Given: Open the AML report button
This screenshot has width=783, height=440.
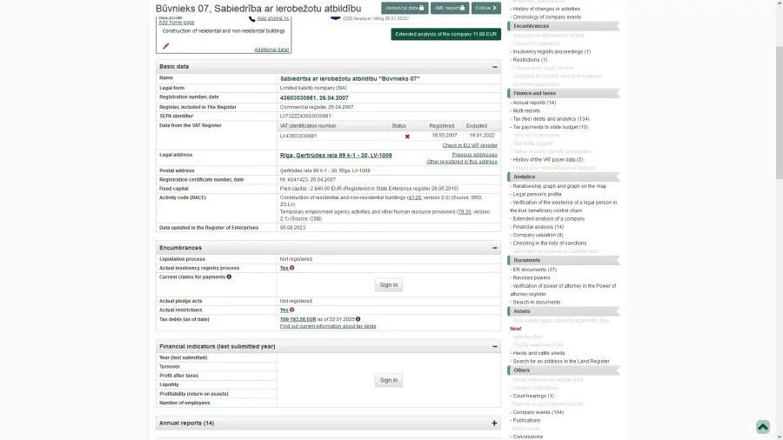Looking at the screenshot, I should (450, 8).
